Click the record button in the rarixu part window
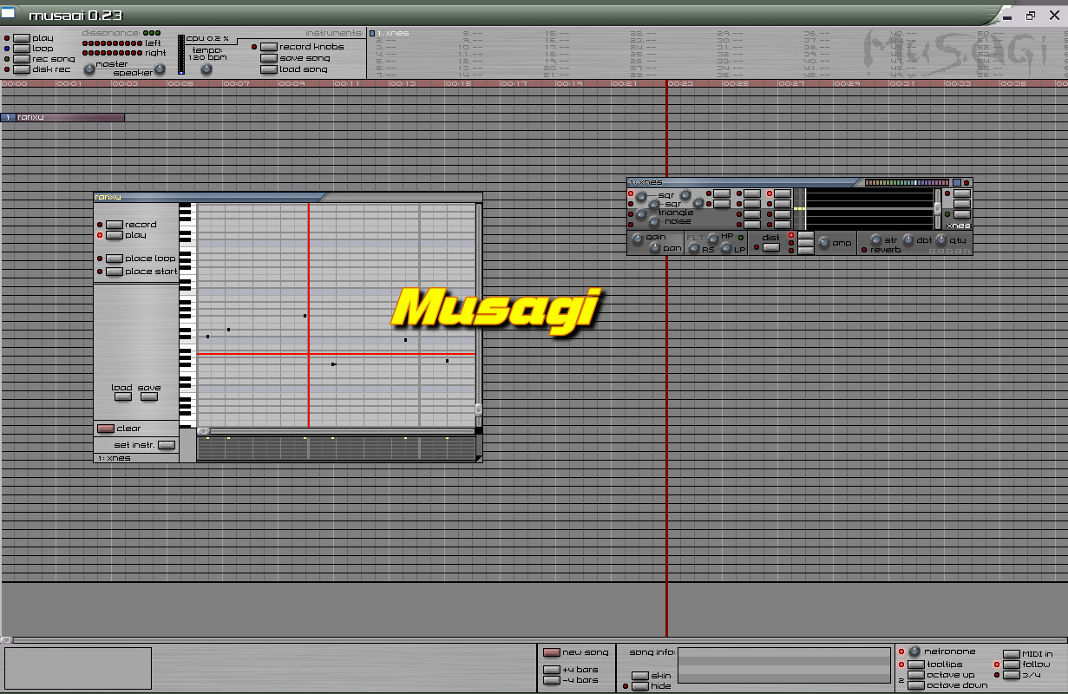The image size is (1068, 694). (115, 225)
